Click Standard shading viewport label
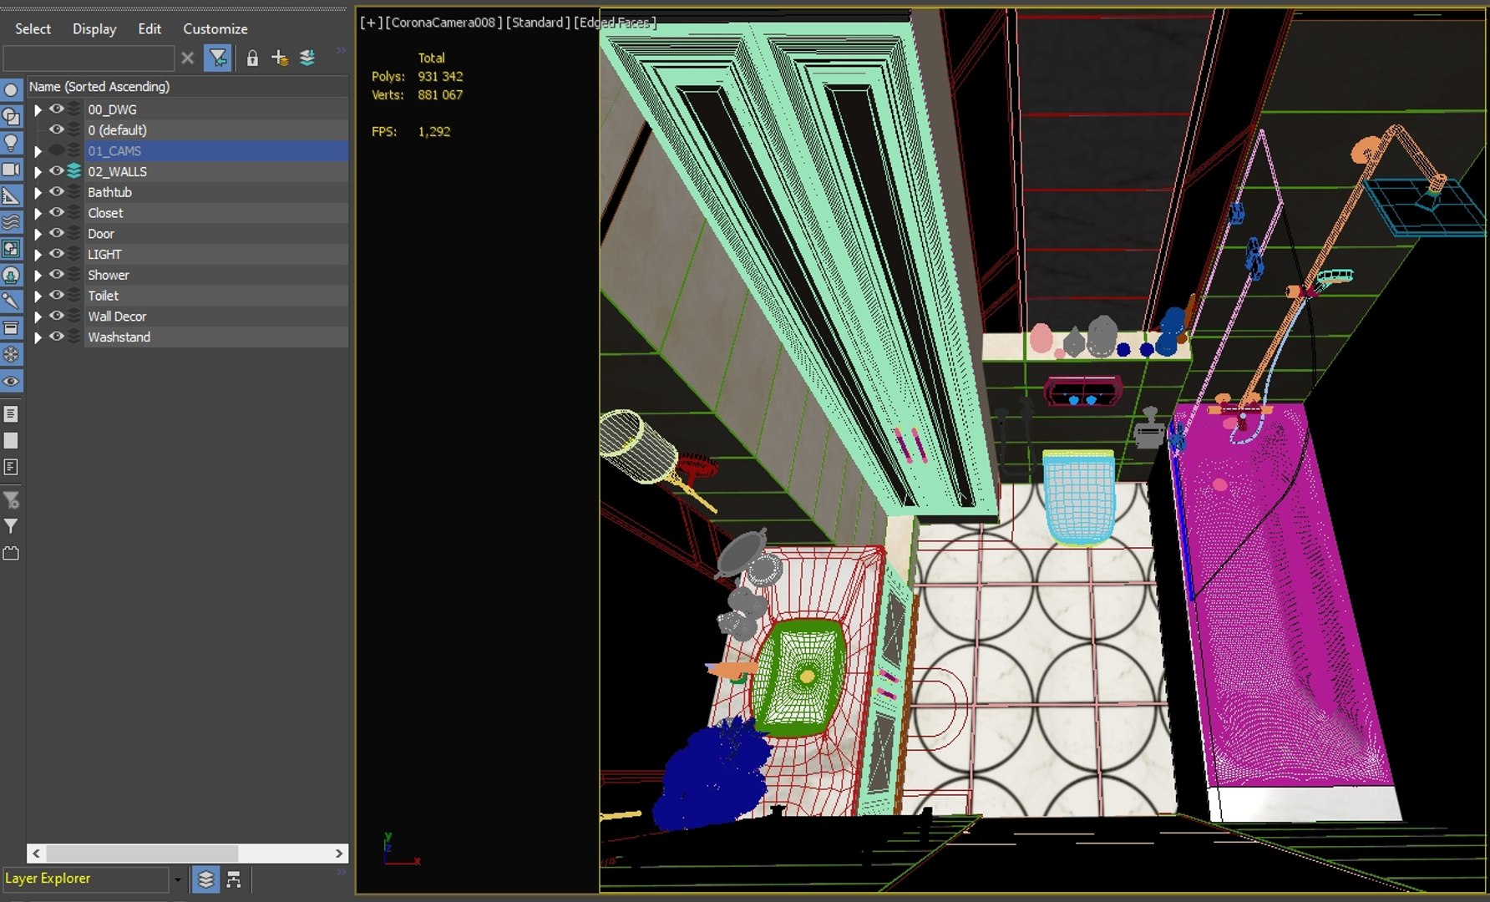1490x902 pixels. [x=538, y=23]
